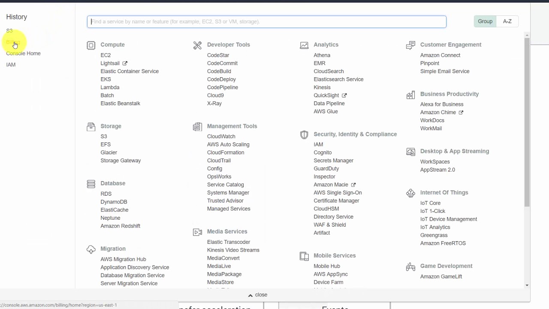Open Elasticsearch Service
The width and height of the screenshot is (549, 309).
pyautogui.click(x=338, y=79)
